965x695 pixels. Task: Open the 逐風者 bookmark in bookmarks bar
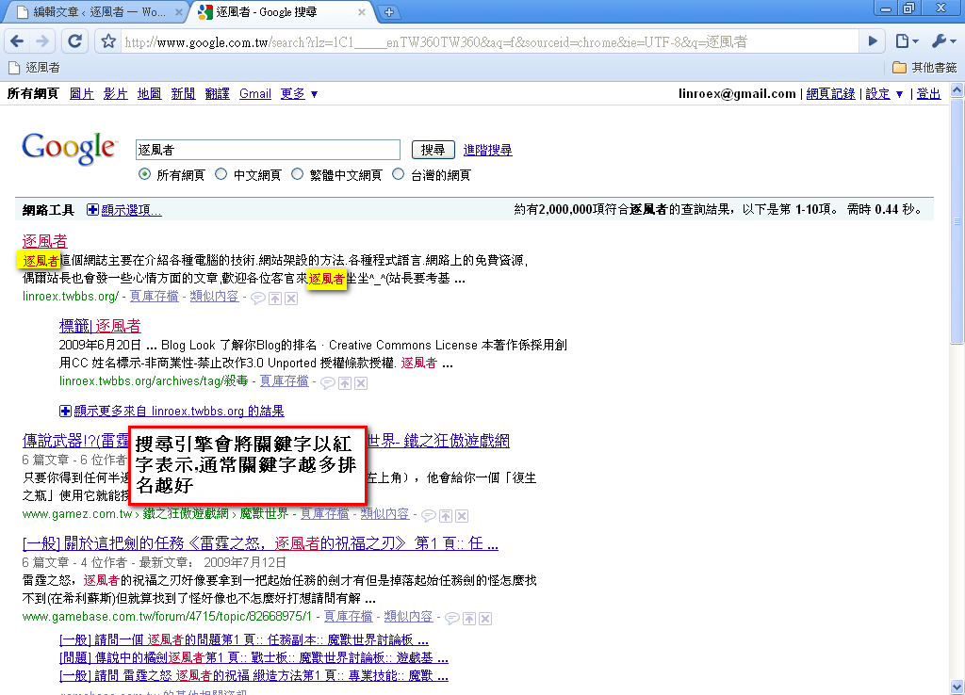tap(35, 68)
